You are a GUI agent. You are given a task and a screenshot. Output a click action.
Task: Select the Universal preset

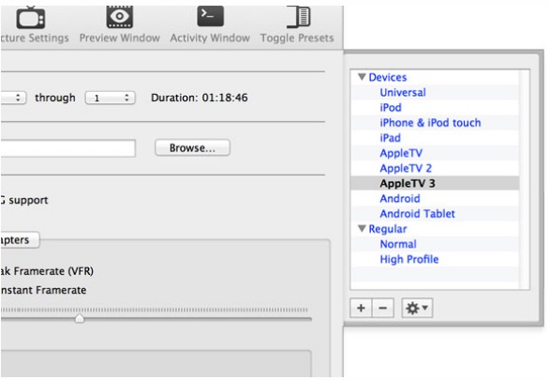[435, 92]
